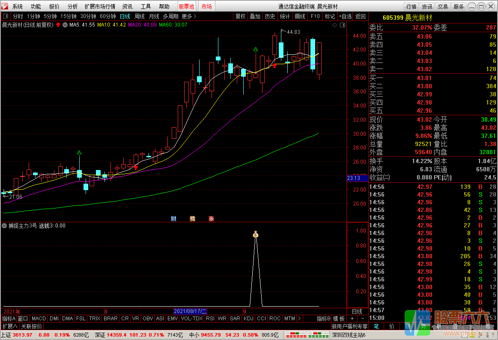Open the 模板 template selector

(339, 319)
